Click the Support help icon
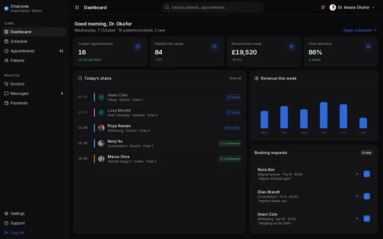The width and height of the screenshot is (383, 239). click(x=6, y=223)
